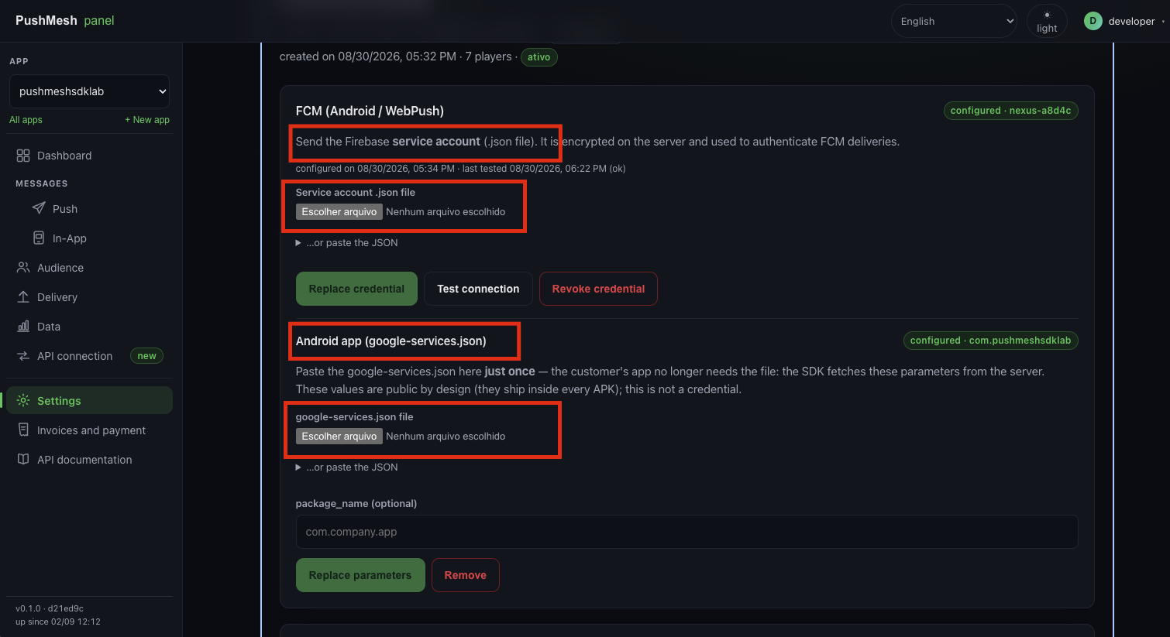The image size is (1170, 637).
Task: Click the Test connection button
Action: (478, 289)
